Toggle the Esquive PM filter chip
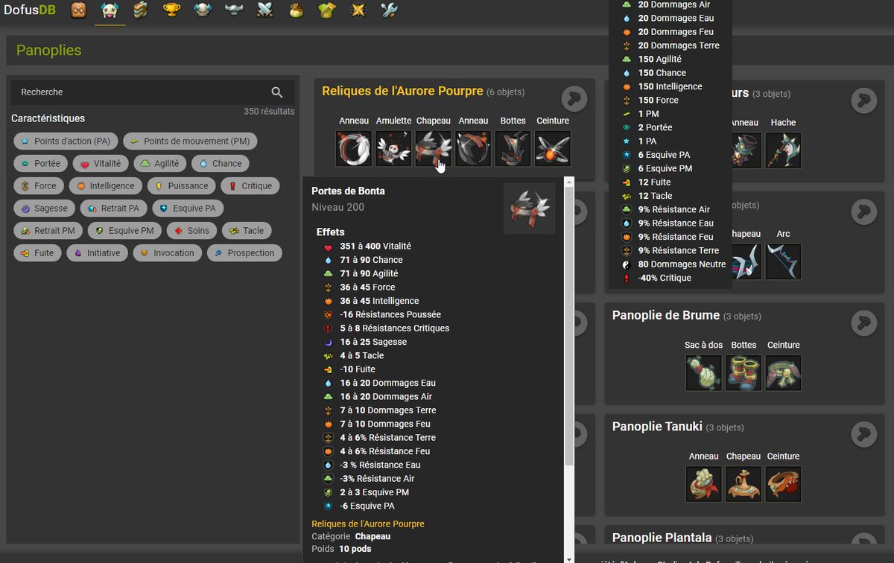894x563 pixels. (124, 231)
